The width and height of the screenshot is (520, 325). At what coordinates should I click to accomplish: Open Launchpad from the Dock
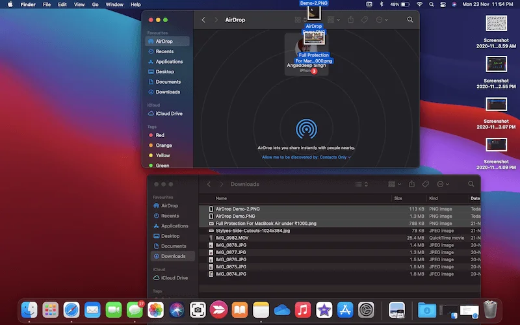coord(51,310)
